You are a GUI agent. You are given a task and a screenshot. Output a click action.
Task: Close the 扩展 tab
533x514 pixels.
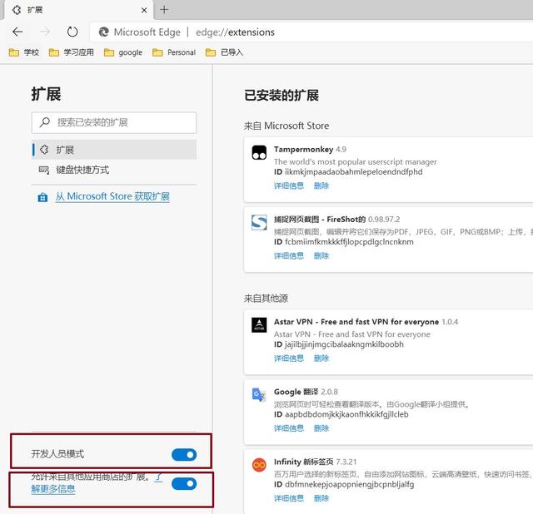click(x=144, y=10)
